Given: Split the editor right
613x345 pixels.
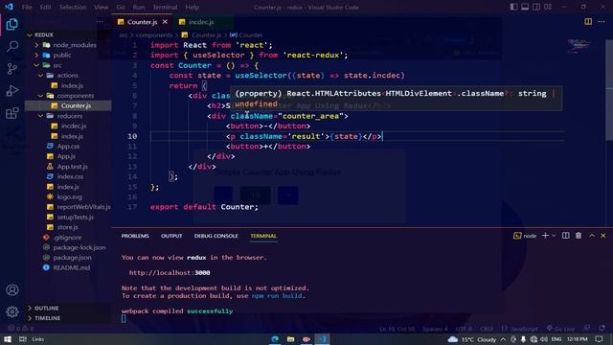Looking at the screenshot, I should coord(588,22).
